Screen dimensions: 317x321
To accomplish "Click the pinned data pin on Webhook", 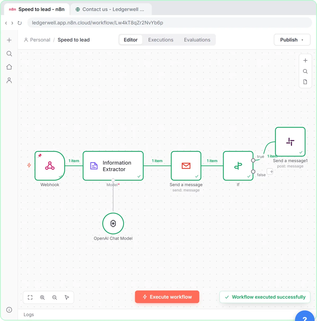I will coord(40,155).
